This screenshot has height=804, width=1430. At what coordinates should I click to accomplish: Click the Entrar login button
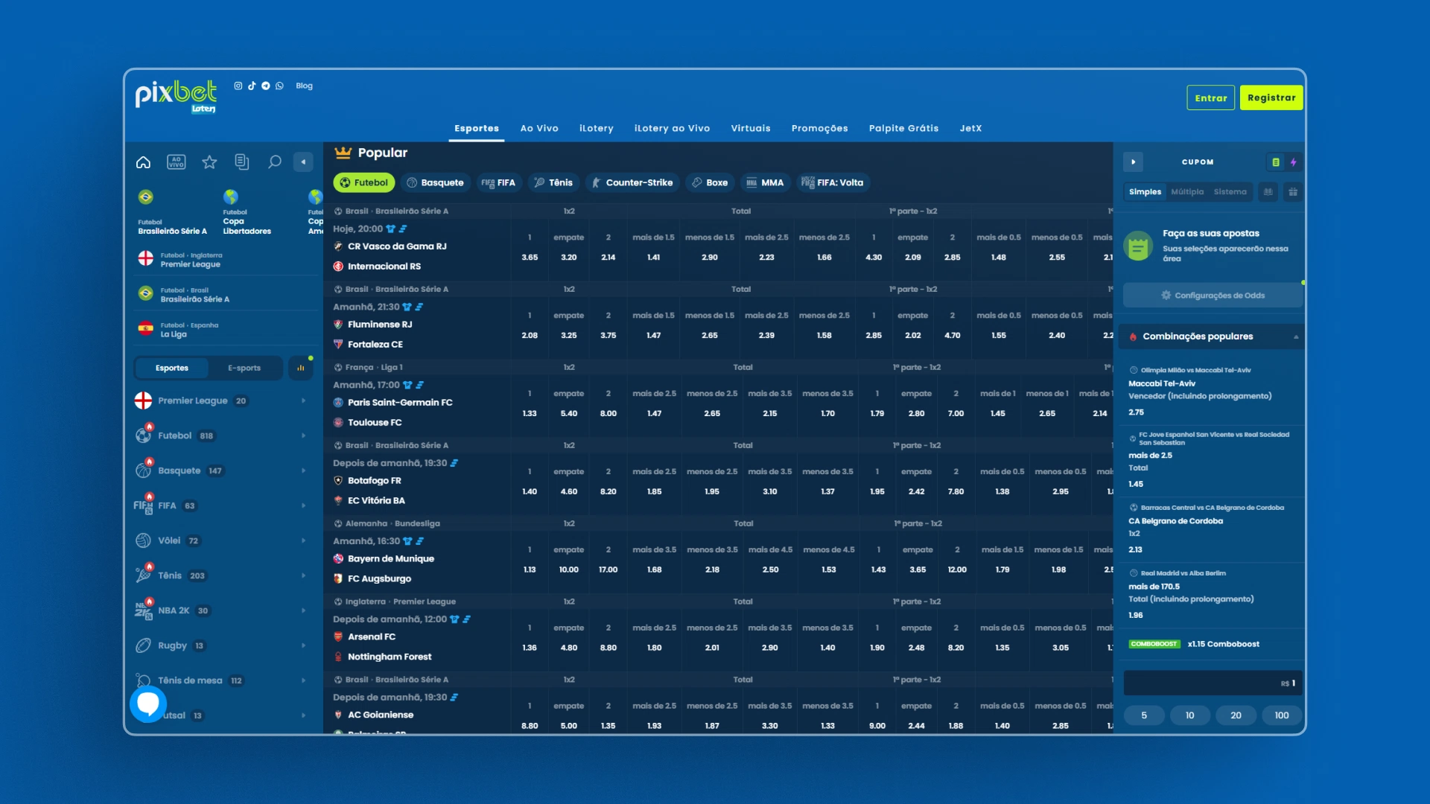[x=1211, y=98]
